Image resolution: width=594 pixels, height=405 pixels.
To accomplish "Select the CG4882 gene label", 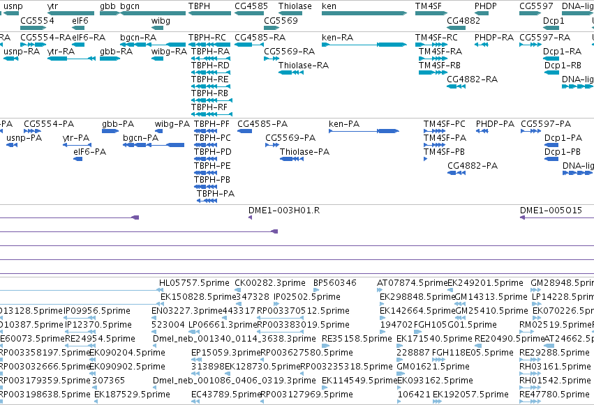I will pos(463,20).
